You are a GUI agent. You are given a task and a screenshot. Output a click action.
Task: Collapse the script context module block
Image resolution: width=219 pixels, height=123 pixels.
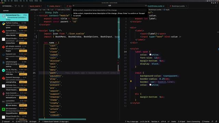click(x=37, y=16)
